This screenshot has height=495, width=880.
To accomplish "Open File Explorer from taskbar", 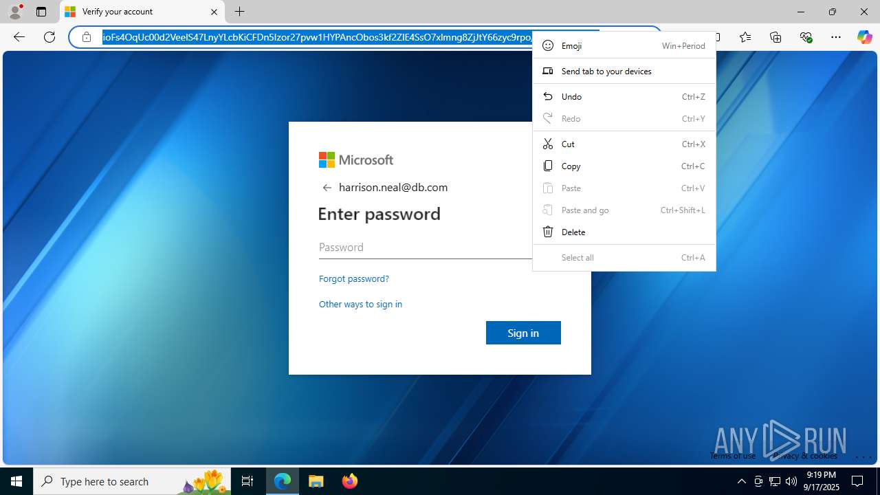I will pyautogui.click(x=316, y=481).
